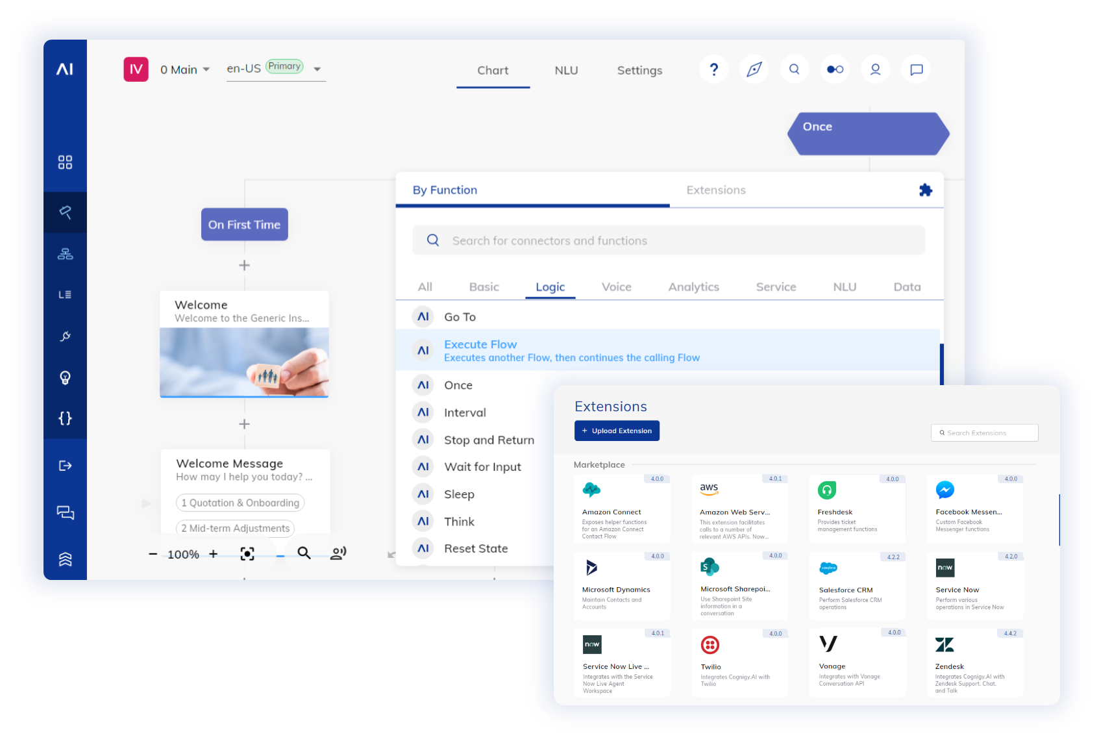Toggle the two-dot switch icon in header
The width and height of the screenshot is (1099, 743).
(x=835, y=69)
